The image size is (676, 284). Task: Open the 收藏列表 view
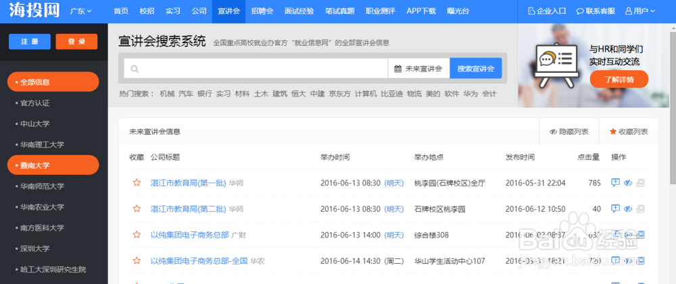click(629, 132)
